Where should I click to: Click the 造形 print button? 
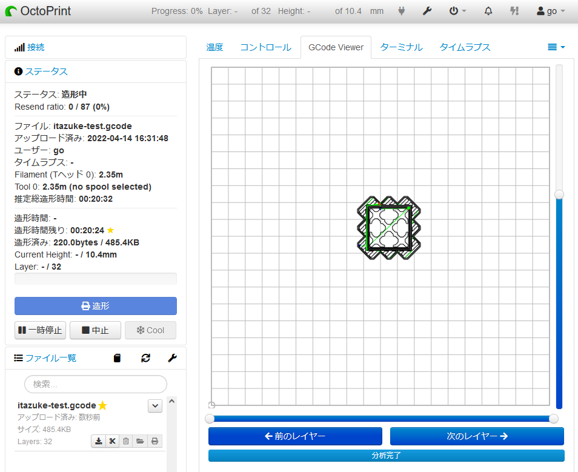click(x=96, y=306)
